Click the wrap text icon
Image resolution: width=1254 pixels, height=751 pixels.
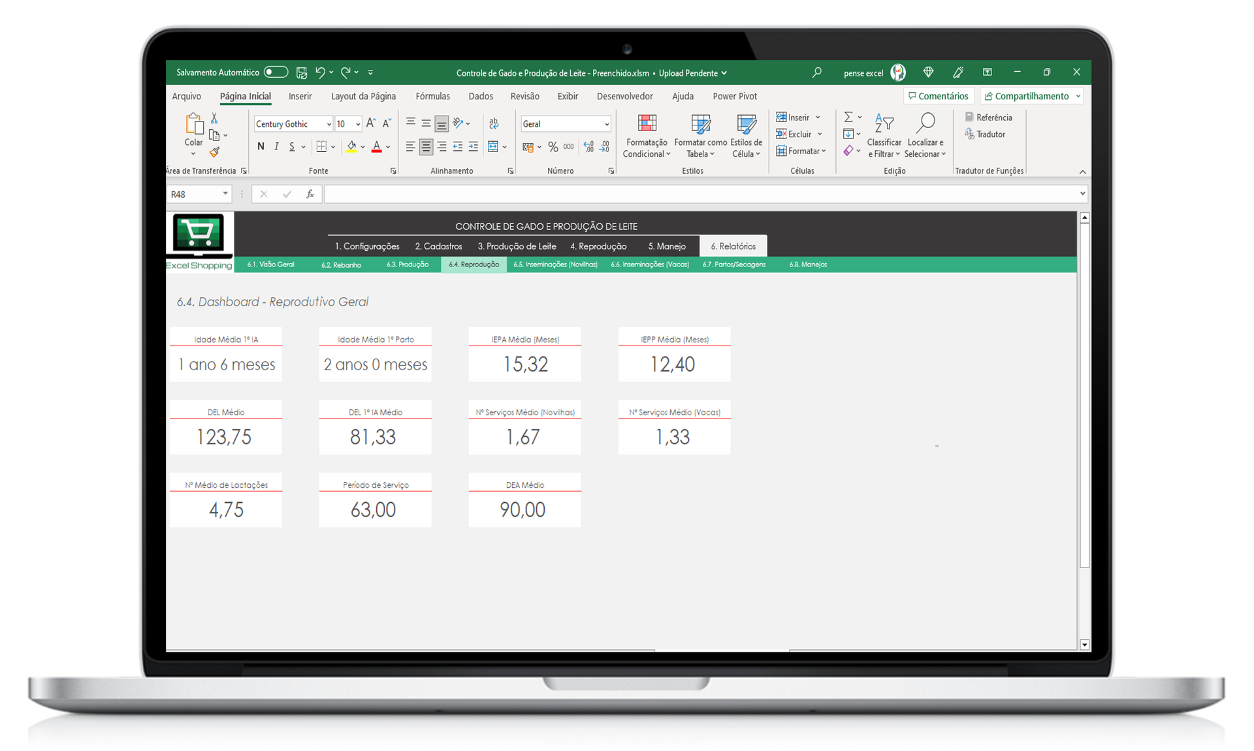(x=493, y=123)
